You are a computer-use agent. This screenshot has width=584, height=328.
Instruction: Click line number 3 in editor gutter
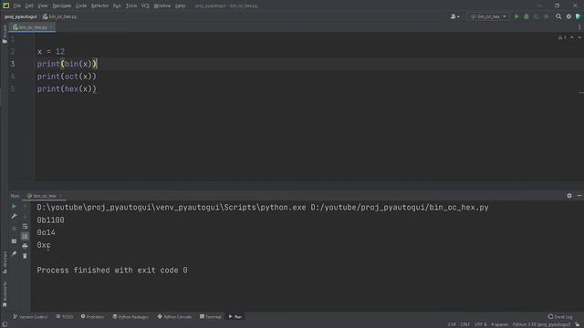point(13,64)
